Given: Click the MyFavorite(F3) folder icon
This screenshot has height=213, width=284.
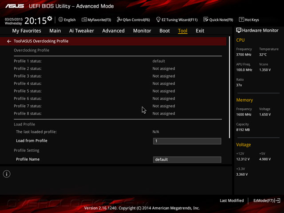Looking at the screenshot, I should [84, 20].
